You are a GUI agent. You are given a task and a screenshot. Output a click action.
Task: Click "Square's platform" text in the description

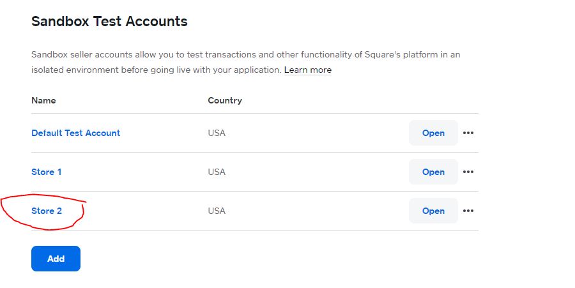tap(401, 55)
